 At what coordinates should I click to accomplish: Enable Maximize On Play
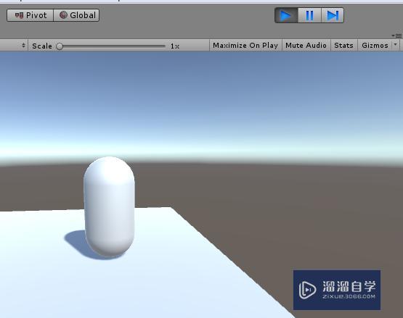(x=245, y=46)
